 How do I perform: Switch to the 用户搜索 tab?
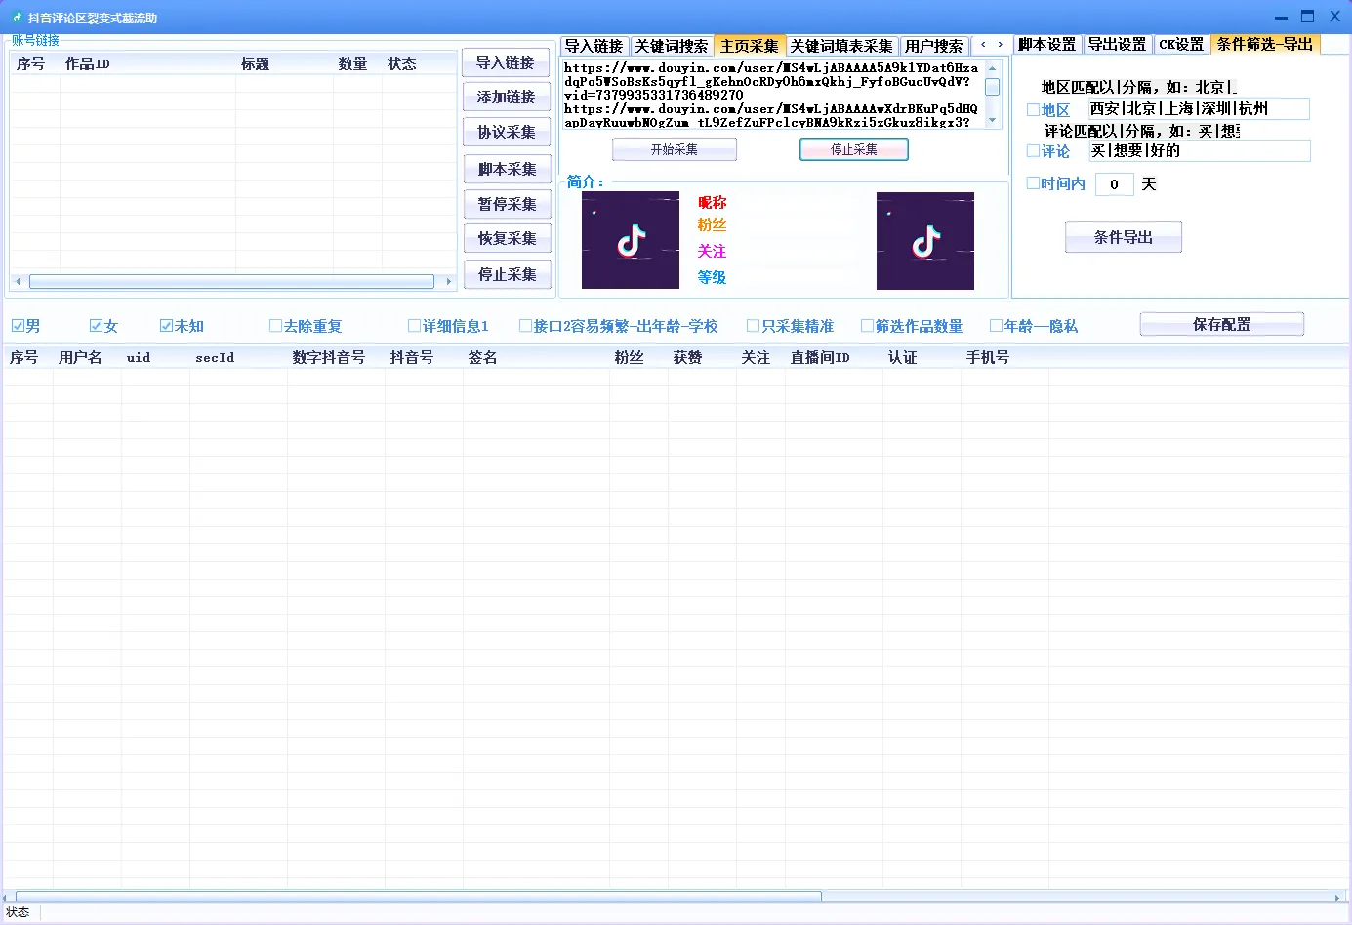pyautogui.click(x=934, y=46)
